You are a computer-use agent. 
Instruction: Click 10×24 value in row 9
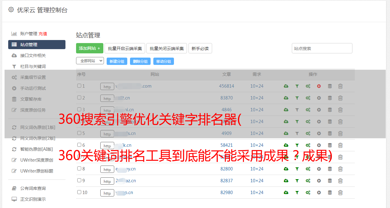[257, 181]
